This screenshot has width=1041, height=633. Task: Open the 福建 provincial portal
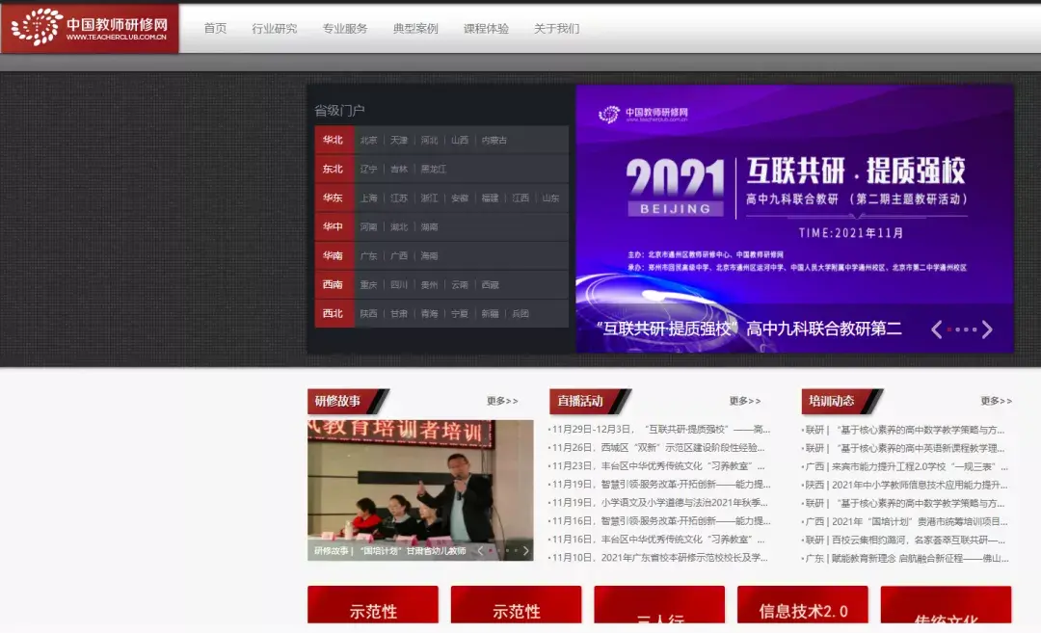point(490,198)
